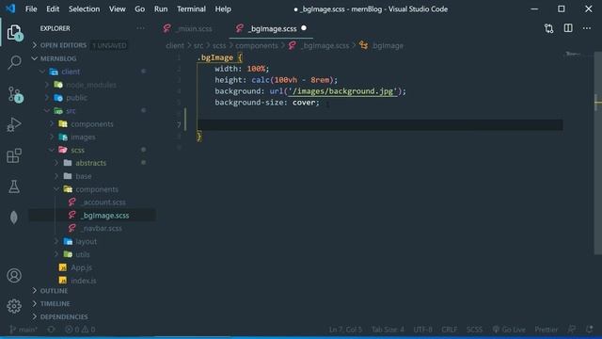Open the Run and Debug view
The image size is (602, 339).
(x=14, y=124)
